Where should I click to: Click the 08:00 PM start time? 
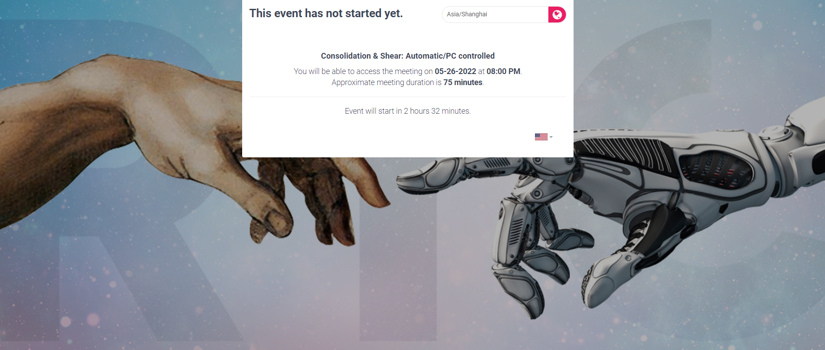coord(503,71)
